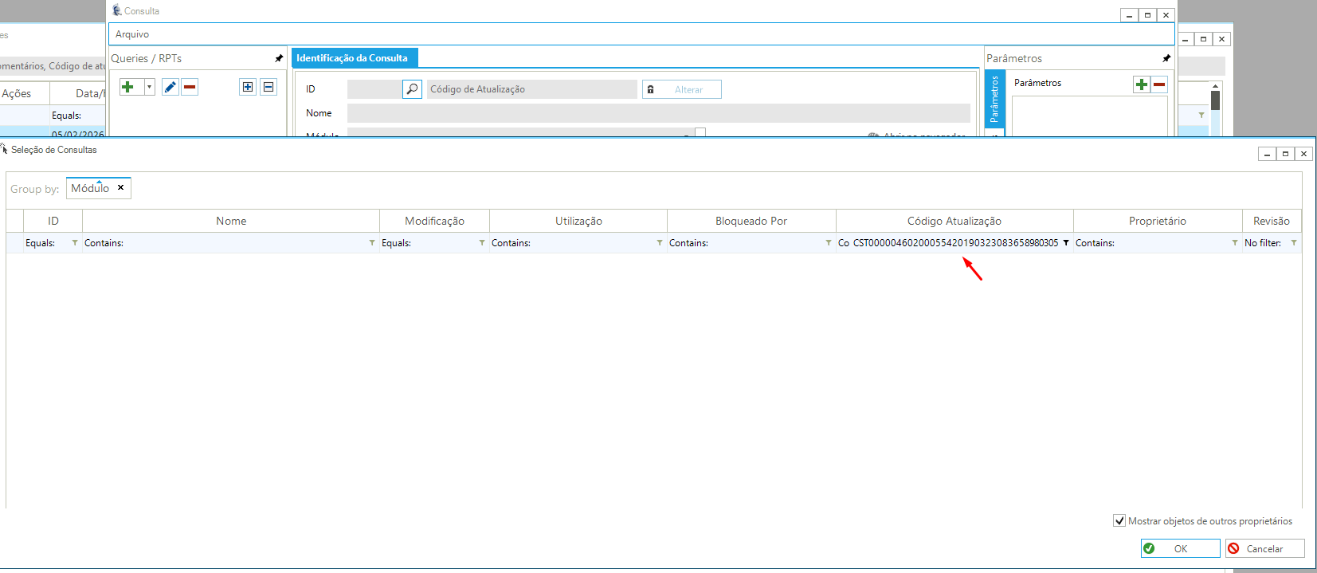Click the OK button
1317x573 pixels.
point(1180,548)
